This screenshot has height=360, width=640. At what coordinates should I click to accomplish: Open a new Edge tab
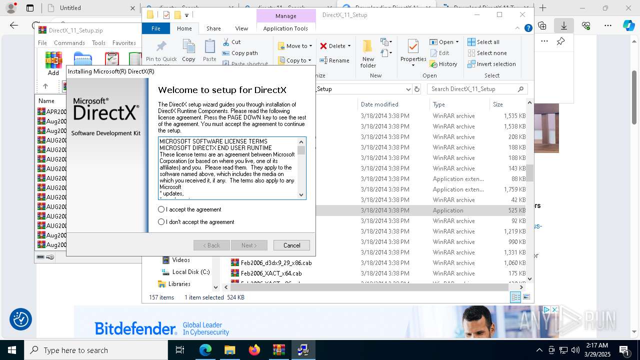pyautogui.click(x=543, y=8)
